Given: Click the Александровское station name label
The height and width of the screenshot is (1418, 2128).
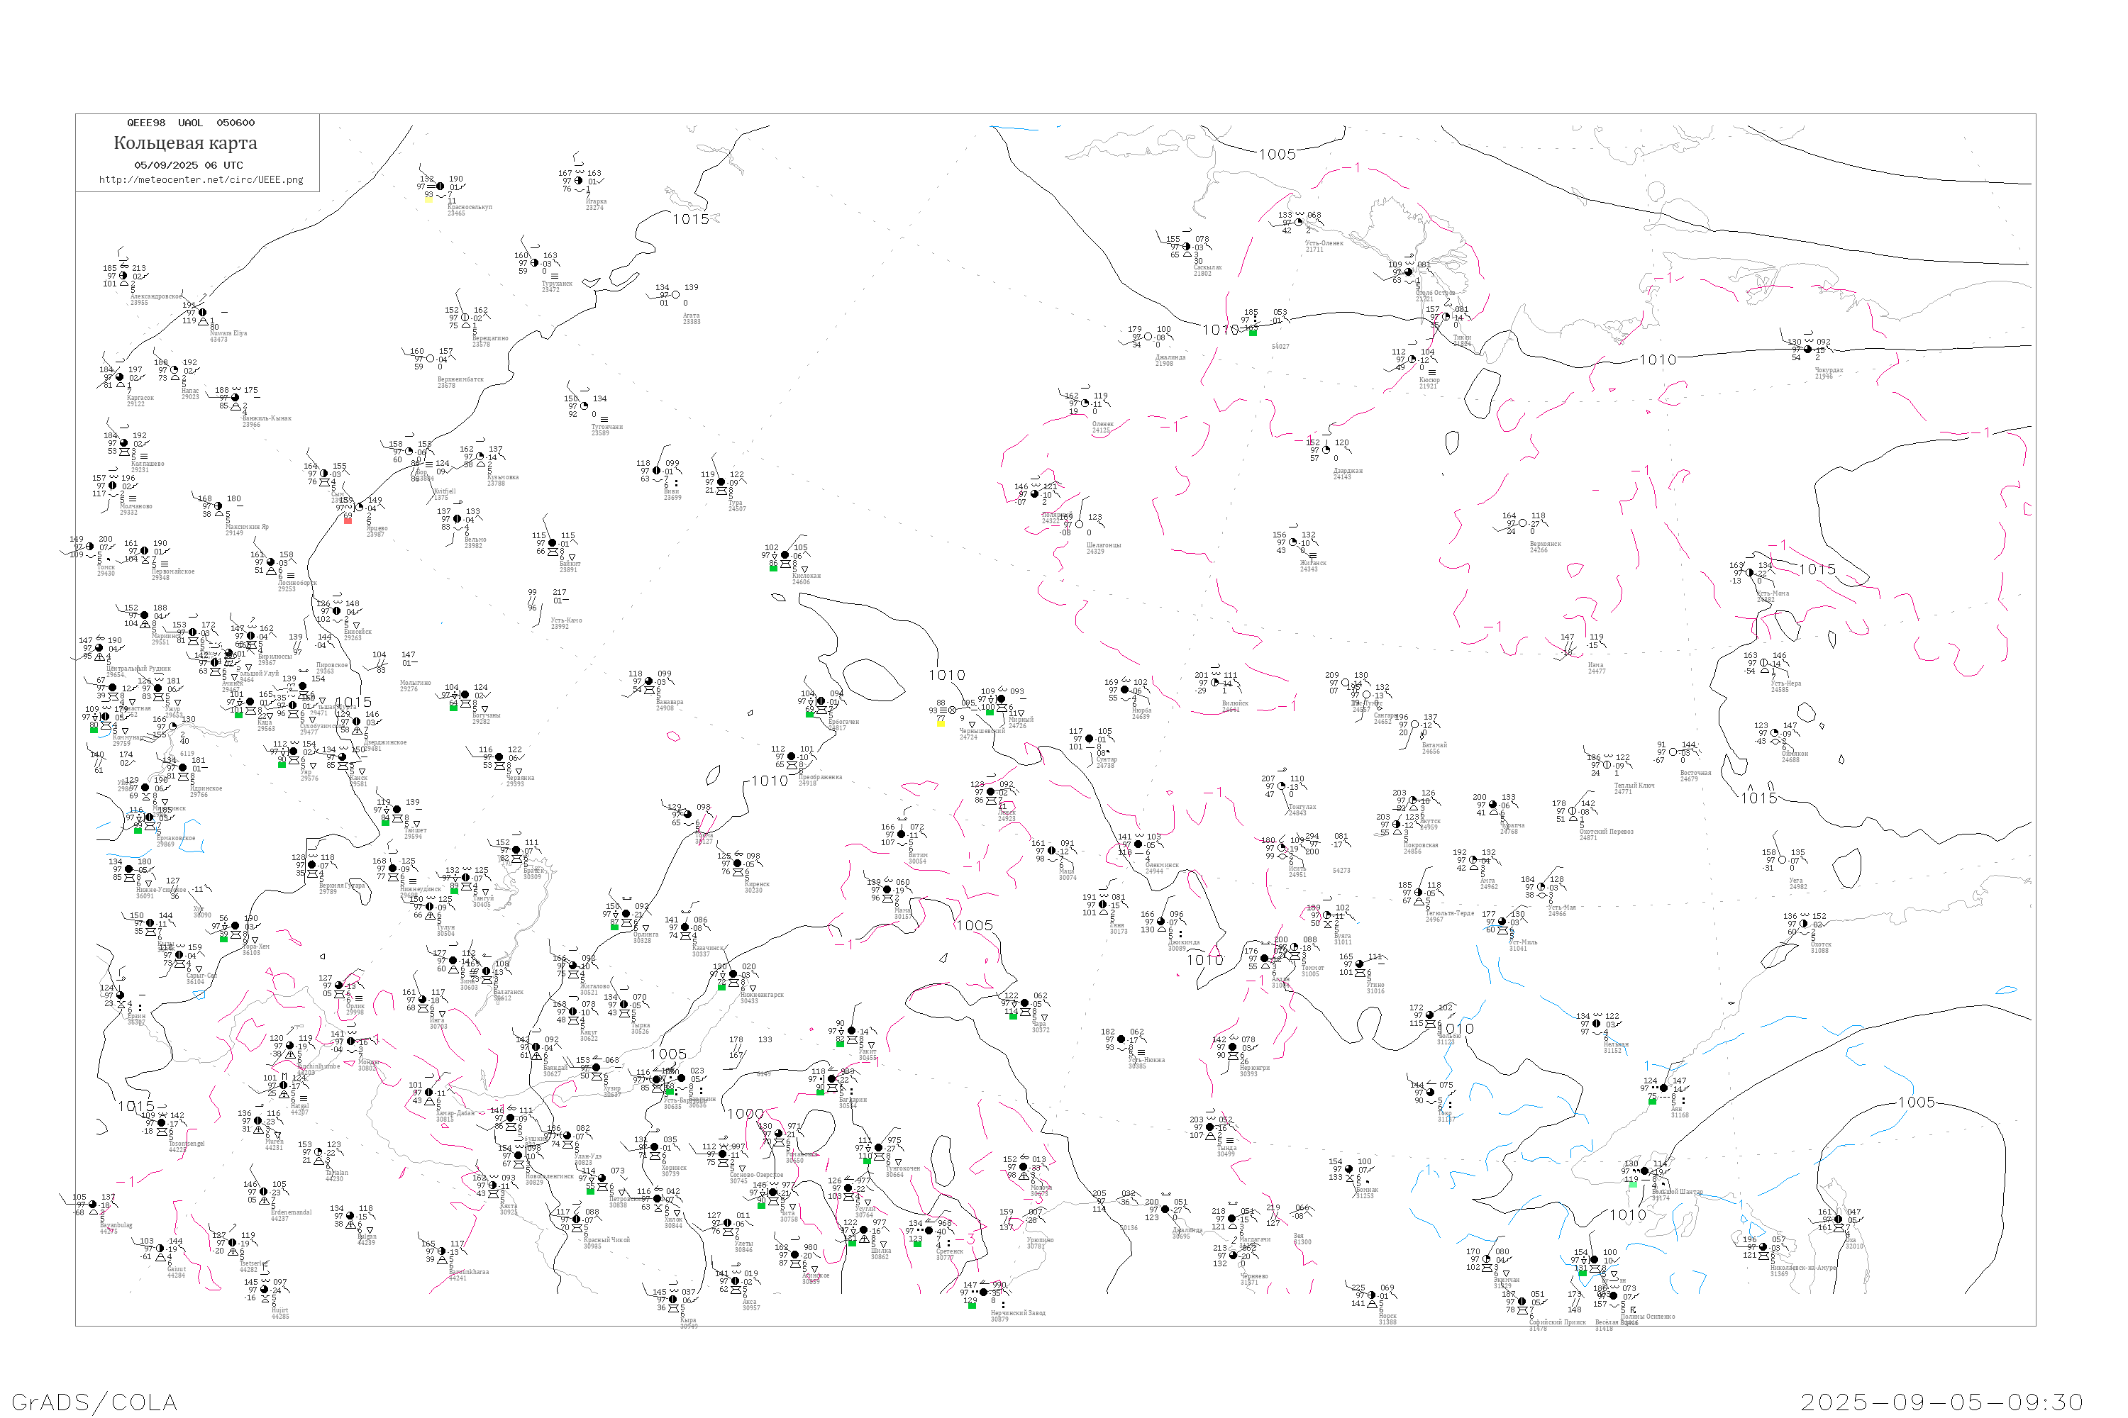Looking at the screenshot, I should tap(155, 296).
